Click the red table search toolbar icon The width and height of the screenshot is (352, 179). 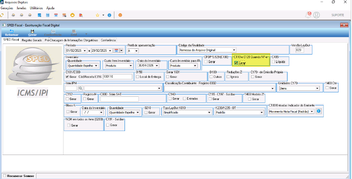coord(81,15)
